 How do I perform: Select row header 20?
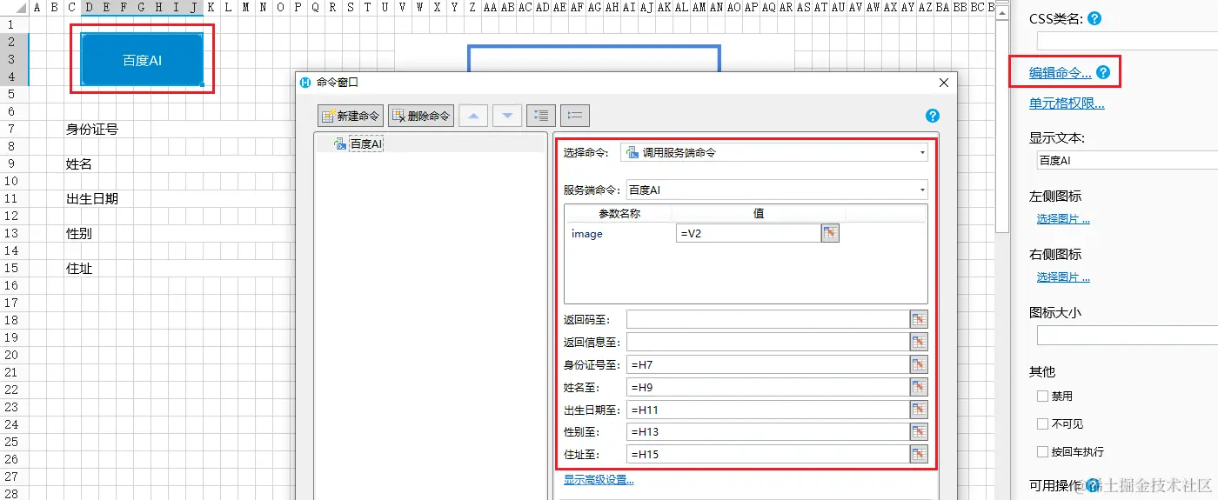point(12,355)
